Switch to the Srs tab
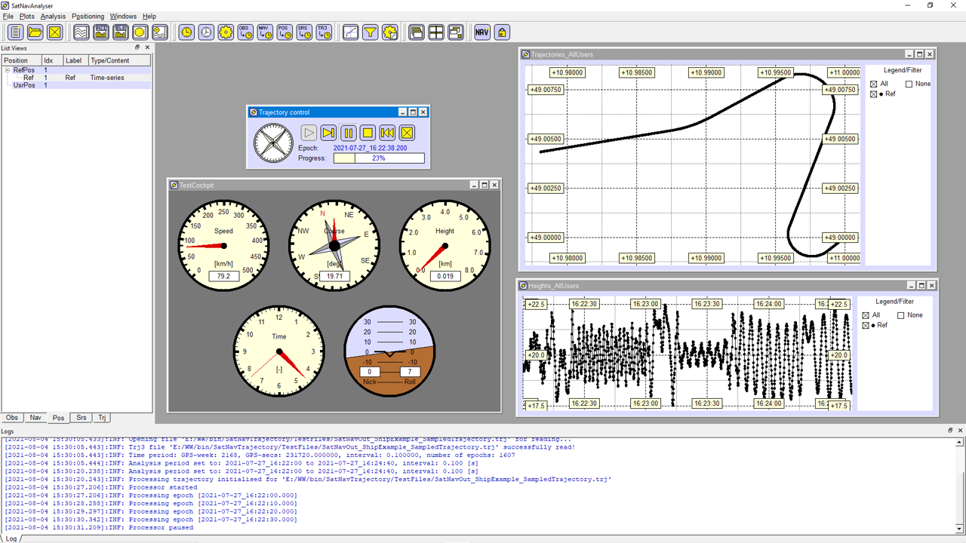This screenshot has height=543, width=966. (81, 418)
